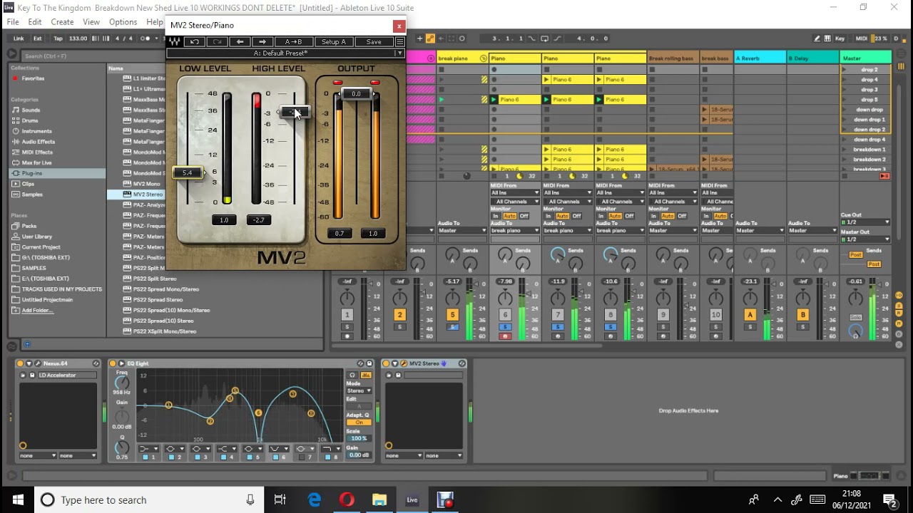Select MV2 Mono in plug-in list

tap(147, 184)
